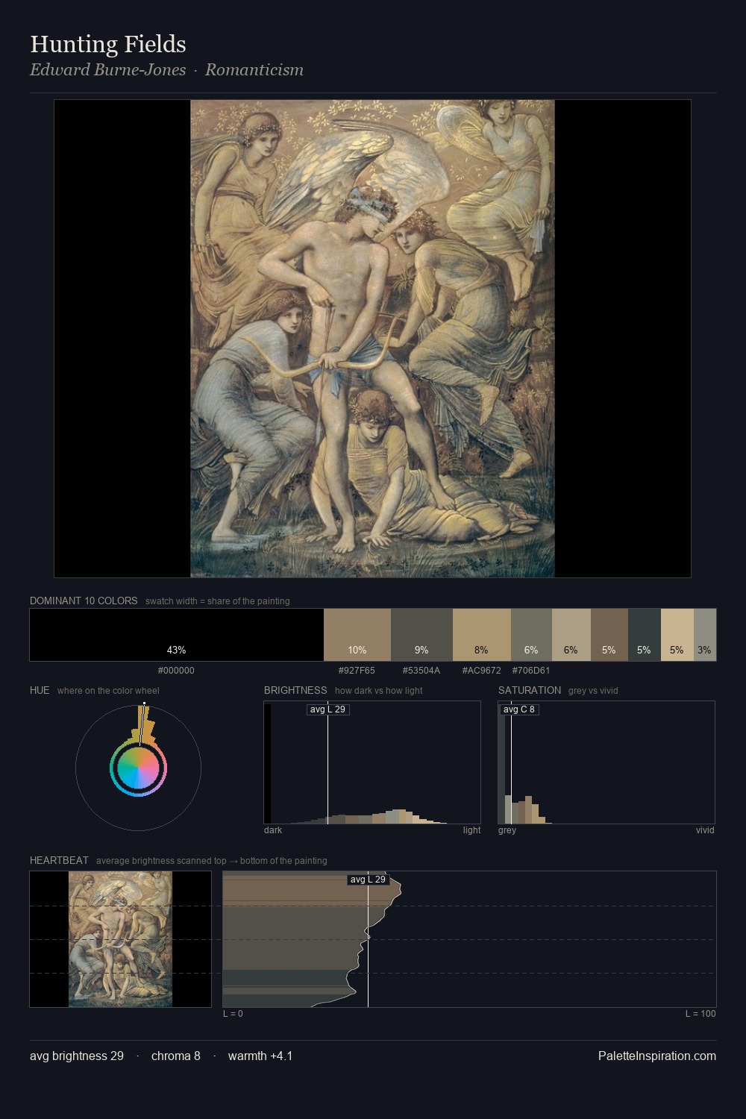
Task: Click the 'HEARTBEAT' section heading
Action: pos(59,860)
